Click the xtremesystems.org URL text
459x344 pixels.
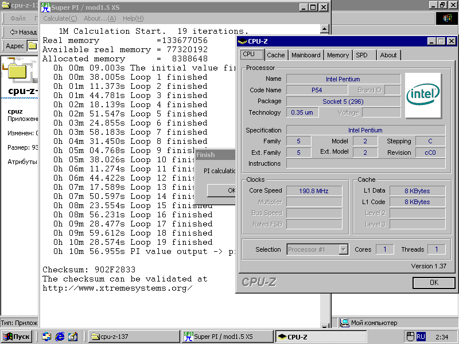pos(118,288)
